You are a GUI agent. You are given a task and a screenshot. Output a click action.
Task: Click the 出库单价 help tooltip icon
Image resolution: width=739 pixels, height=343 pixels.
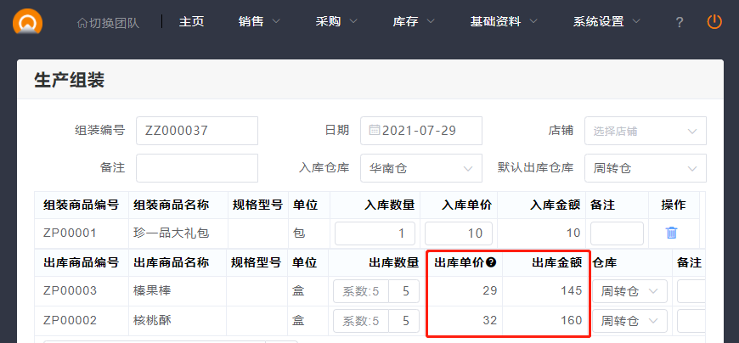coord(491,263)
